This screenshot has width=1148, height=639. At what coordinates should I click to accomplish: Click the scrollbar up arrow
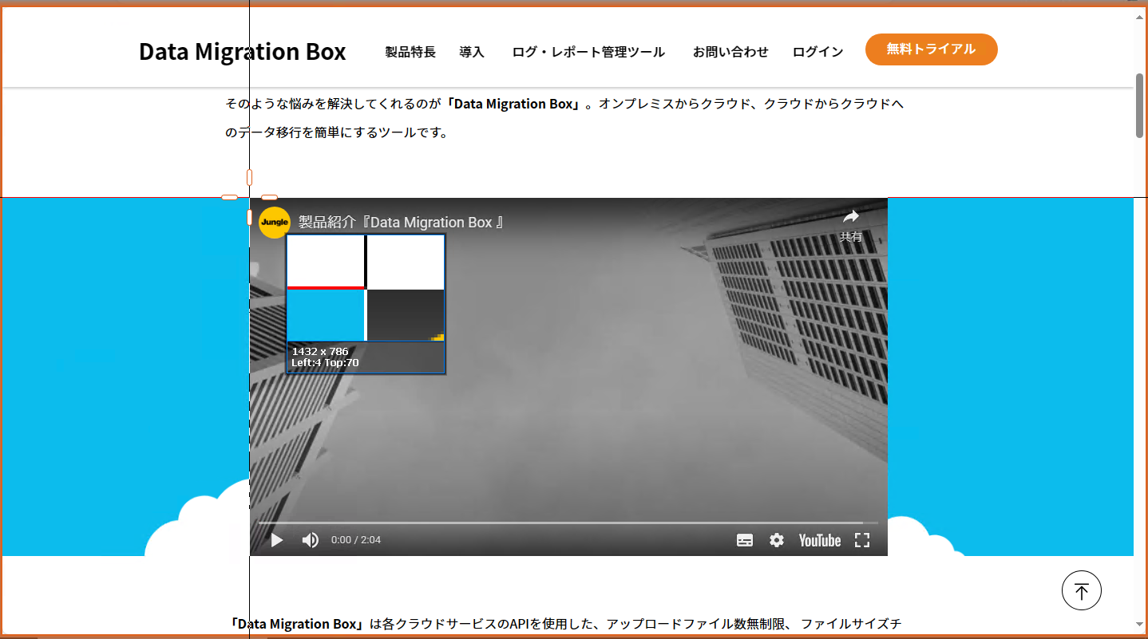(x=1140, y=16)
